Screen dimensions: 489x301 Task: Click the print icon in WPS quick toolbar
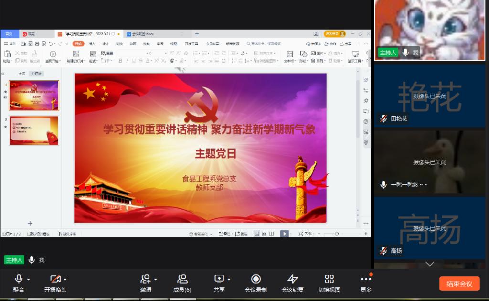[x=37, y=43]
